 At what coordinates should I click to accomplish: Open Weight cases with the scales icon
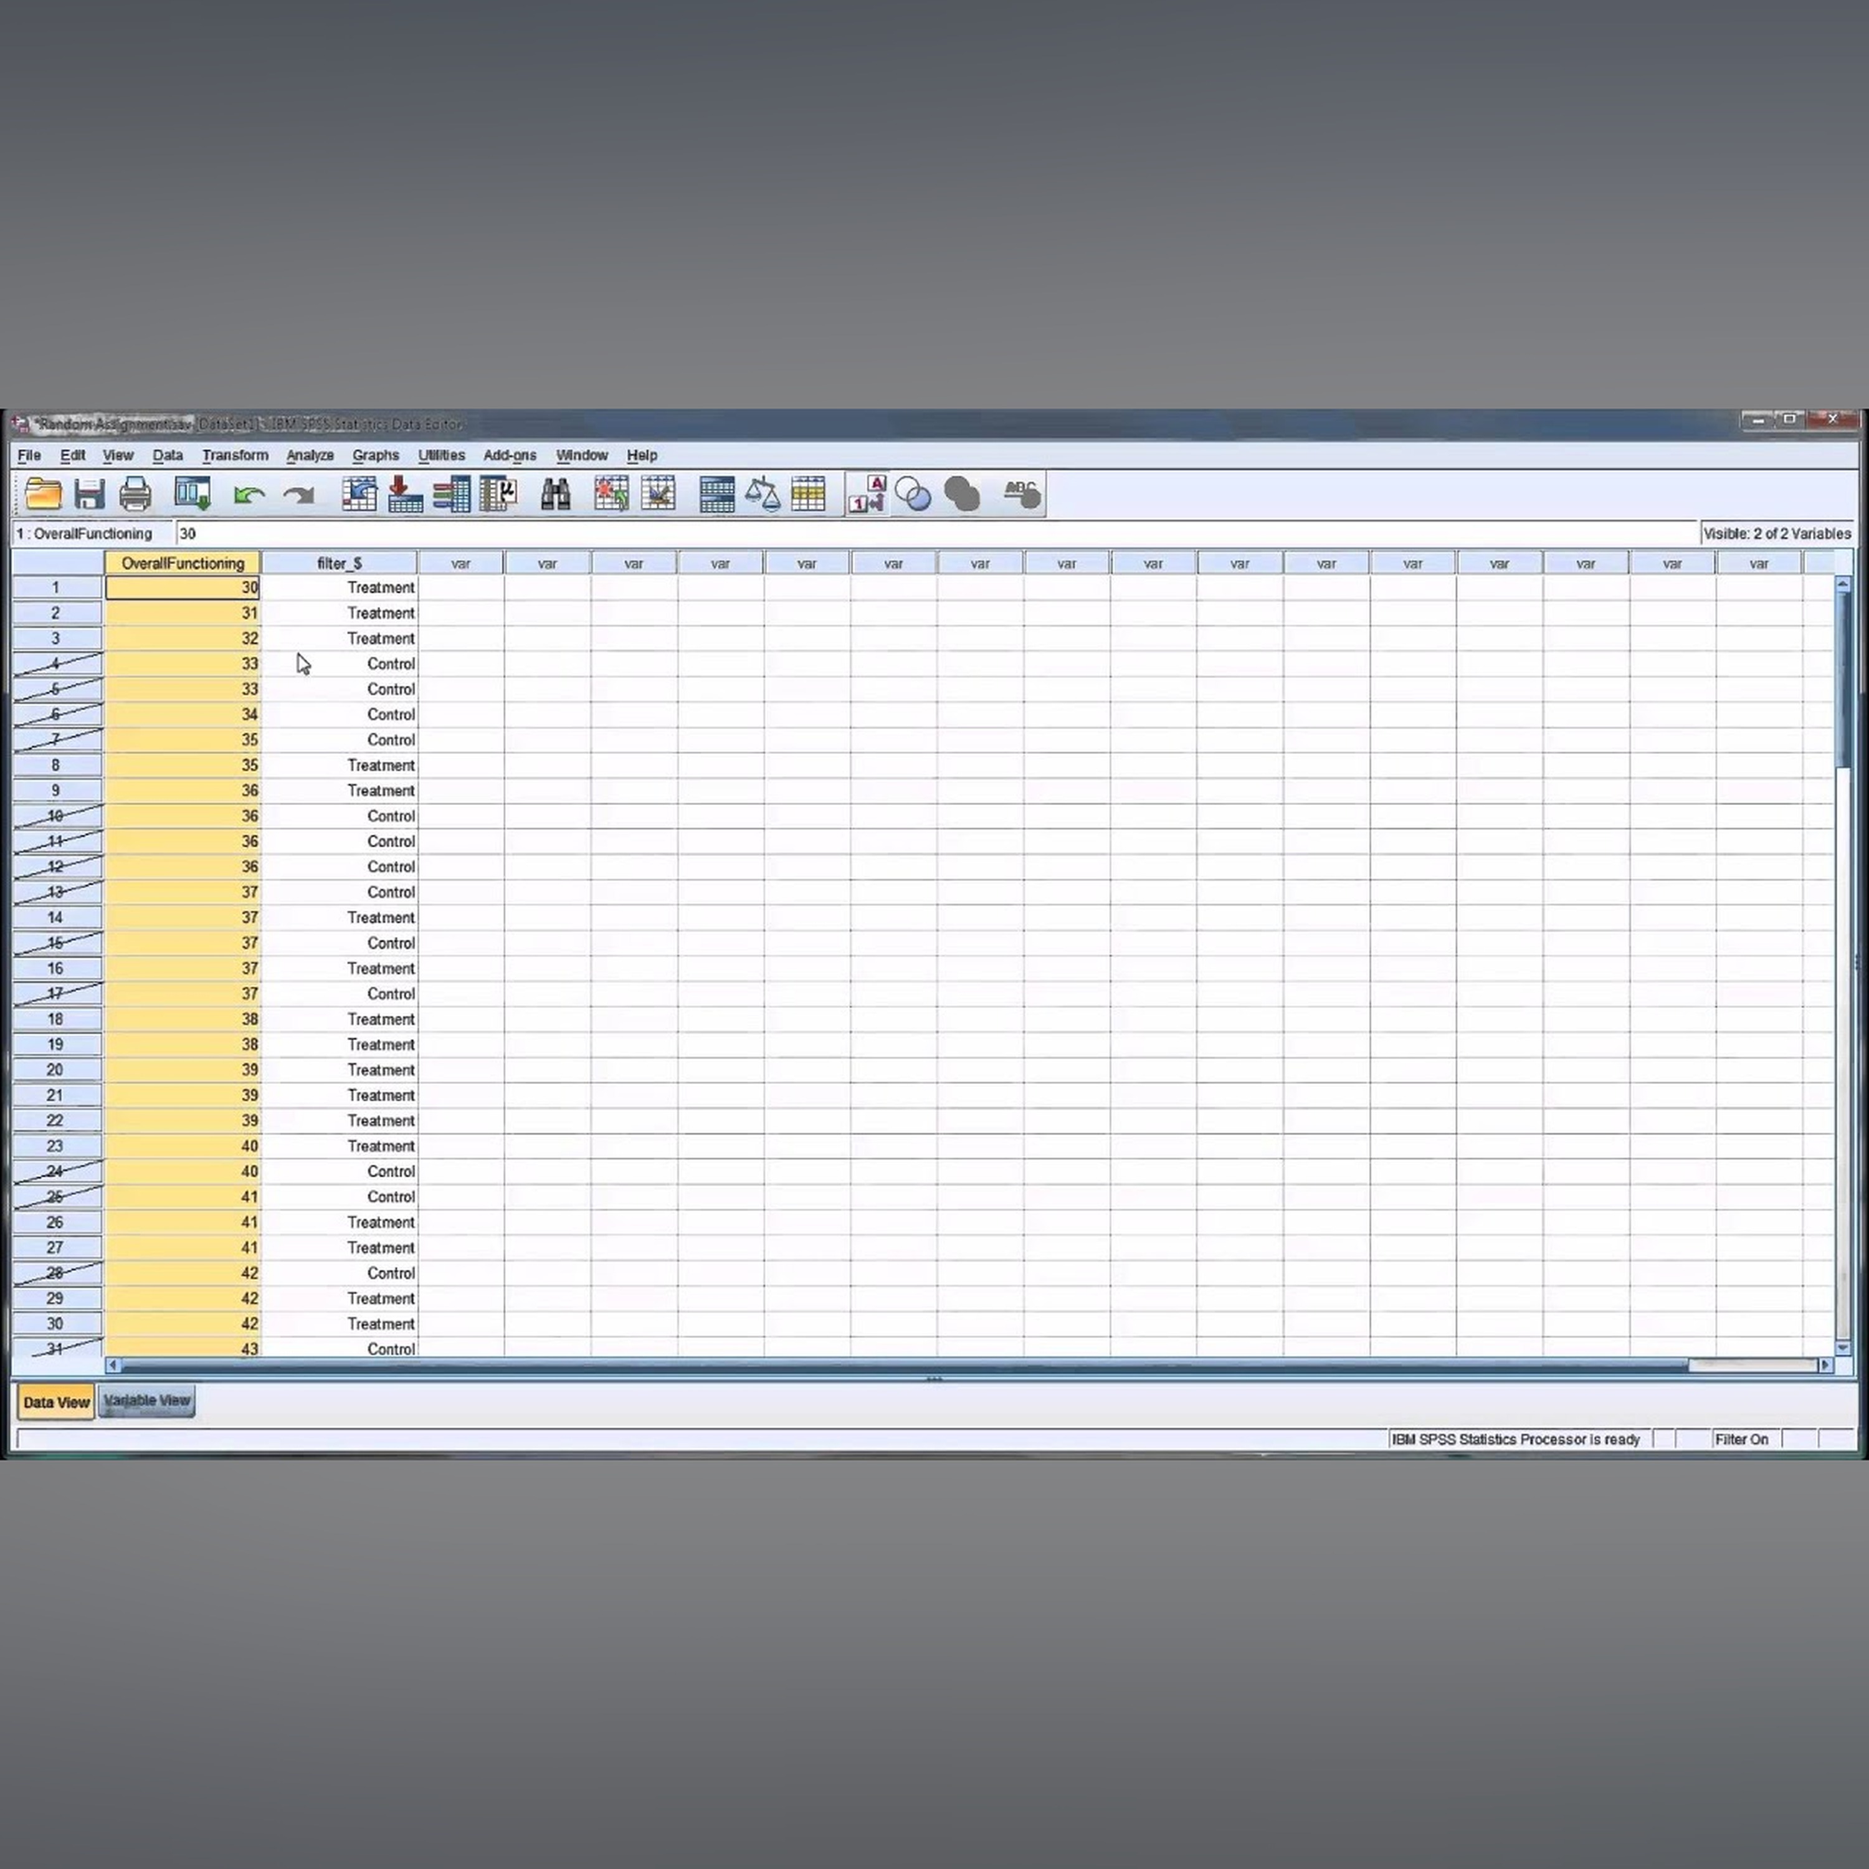763,494
